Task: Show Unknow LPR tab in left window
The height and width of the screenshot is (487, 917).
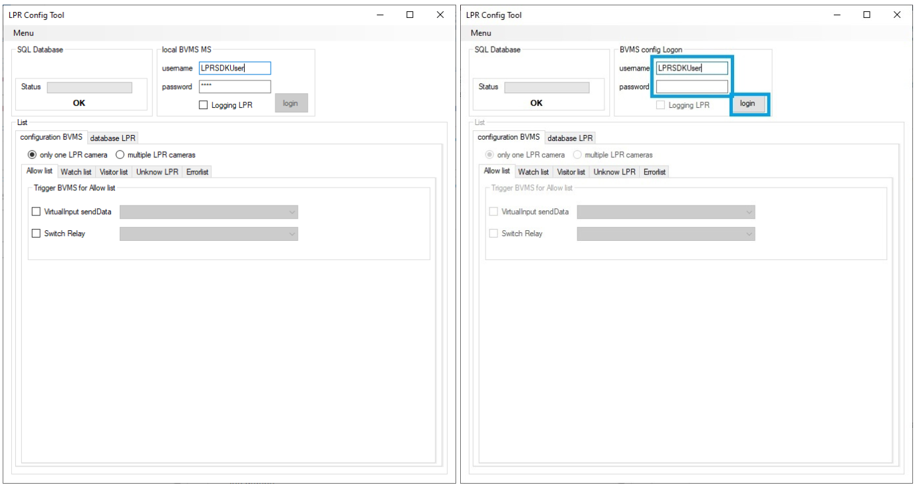Action: pyautogui.click(x=157, y=172)
